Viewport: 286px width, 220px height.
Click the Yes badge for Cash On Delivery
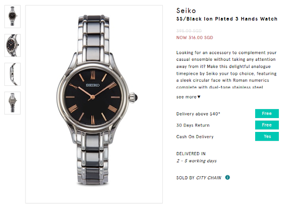click(267, 136)
